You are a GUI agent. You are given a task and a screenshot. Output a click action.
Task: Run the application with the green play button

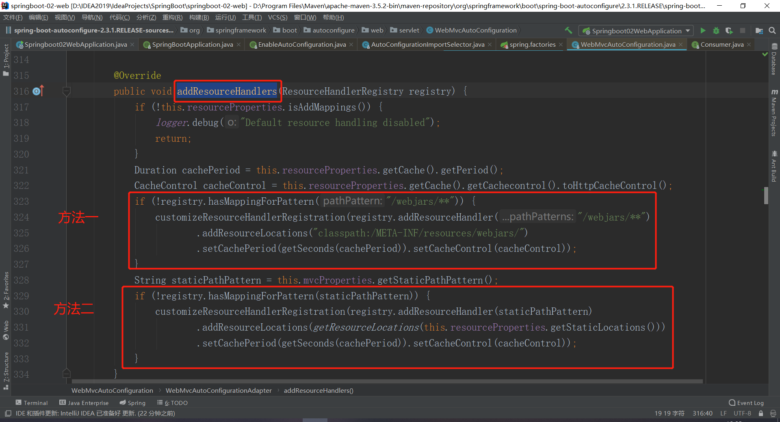pyautogui.click(x=703, y=30)
